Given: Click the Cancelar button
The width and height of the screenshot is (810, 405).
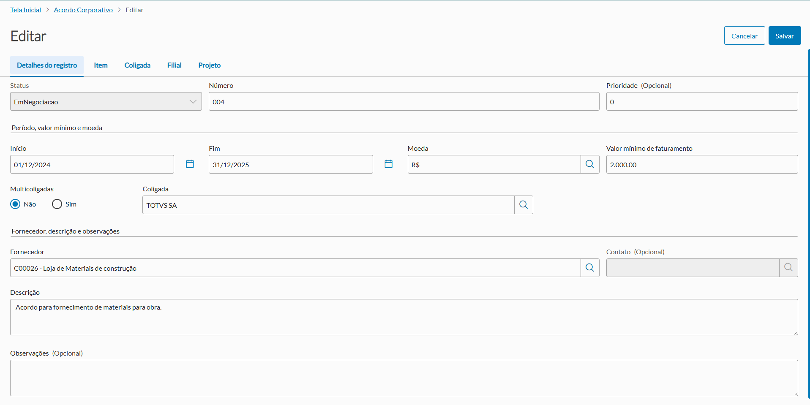Looking at the screenshot, I should click(x=744, y=36).
